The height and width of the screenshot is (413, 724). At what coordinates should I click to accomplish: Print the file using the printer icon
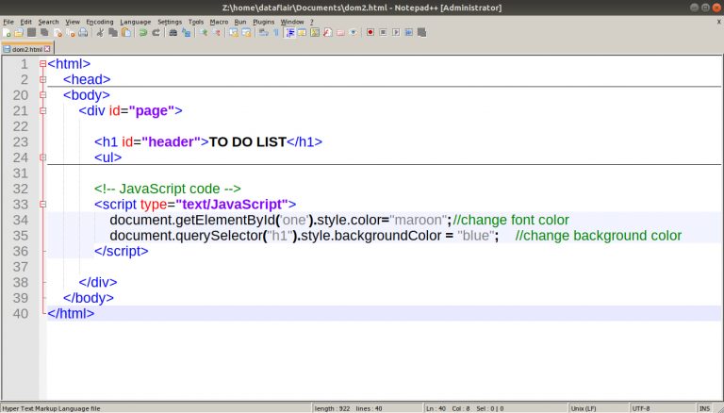[83, 32]
